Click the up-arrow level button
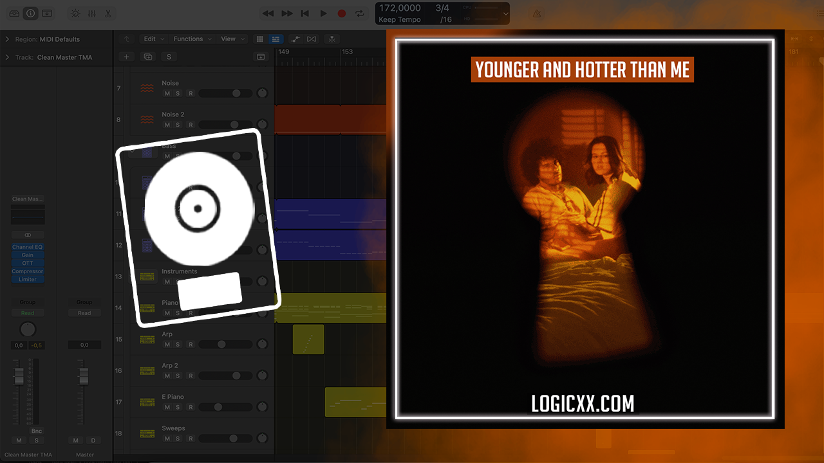 pos(127,39)
